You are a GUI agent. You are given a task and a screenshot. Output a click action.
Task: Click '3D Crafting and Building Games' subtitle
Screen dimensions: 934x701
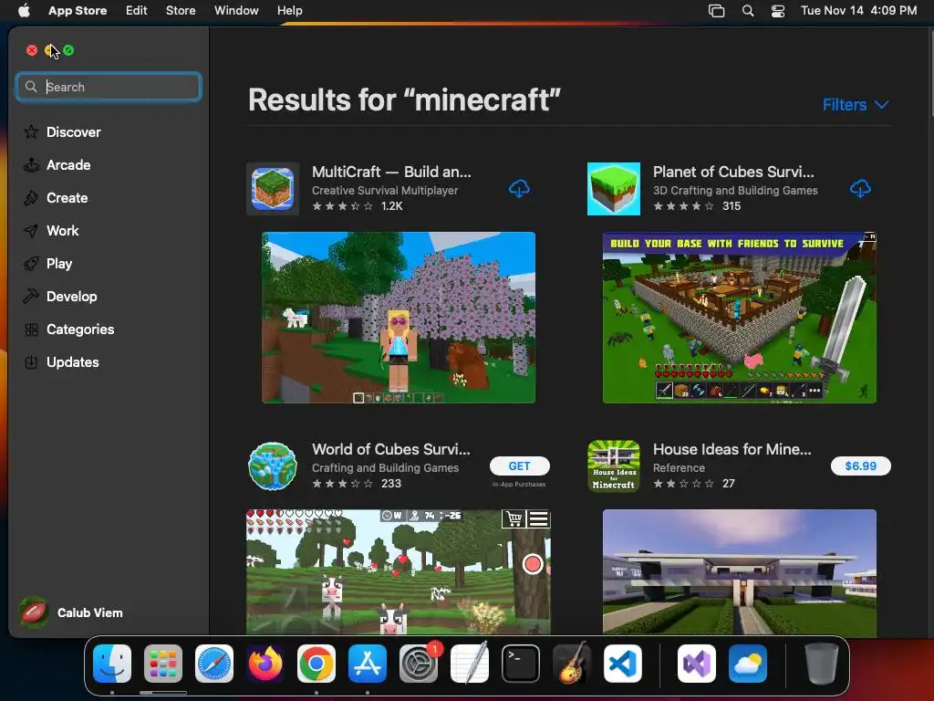[x=735, y=191]
